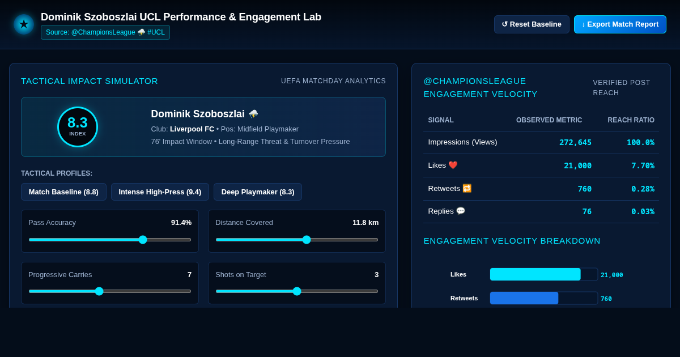Select the Deep Playmaker (8.3) profile

258,192
